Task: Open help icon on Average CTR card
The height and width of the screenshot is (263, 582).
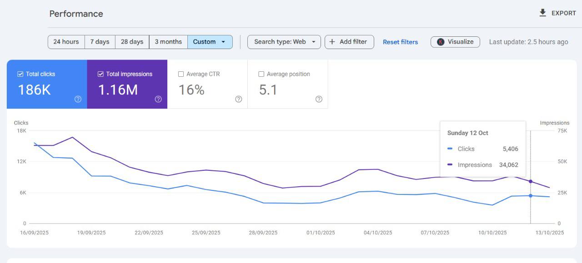Action: [239, 99]
